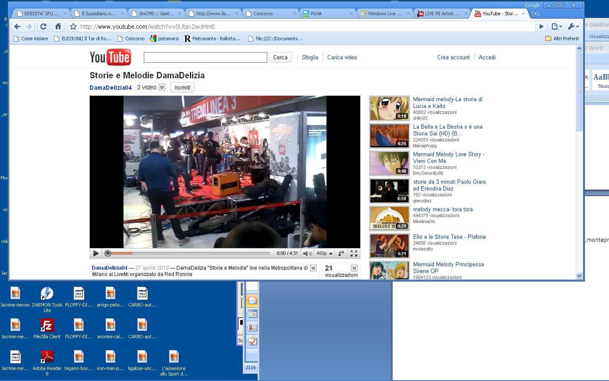This screenshot has width=609, height=381.
Task: Open DamaDelizia04 channel link under title
Action: (x=111, y=88)
